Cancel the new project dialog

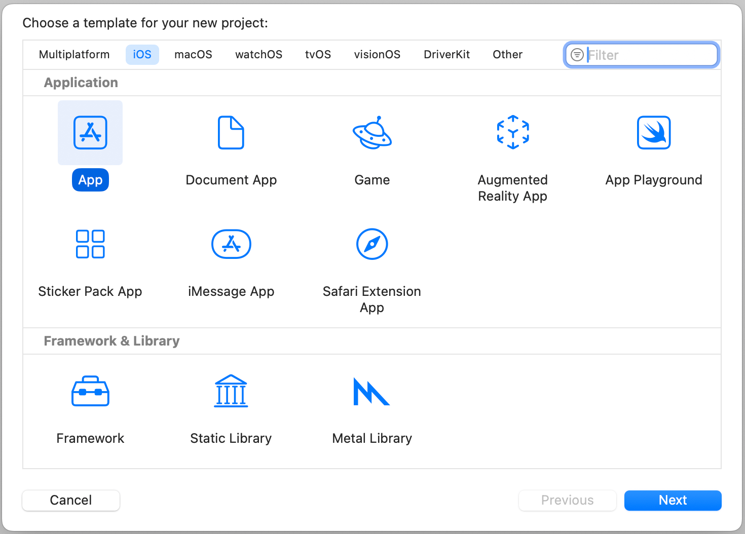pyautogui.click(x=71, y=501)
